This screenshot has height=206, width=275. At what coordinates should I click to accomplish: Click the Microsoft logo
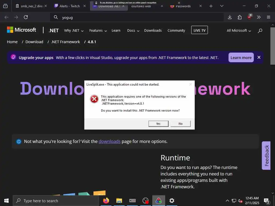[x=21, y=30]
